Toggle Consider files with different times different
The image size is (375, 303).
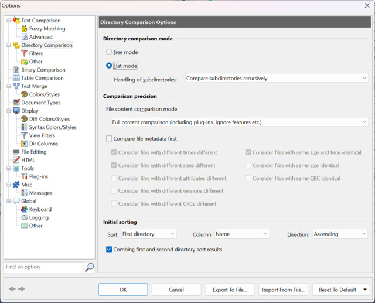(x=114, y=152)
